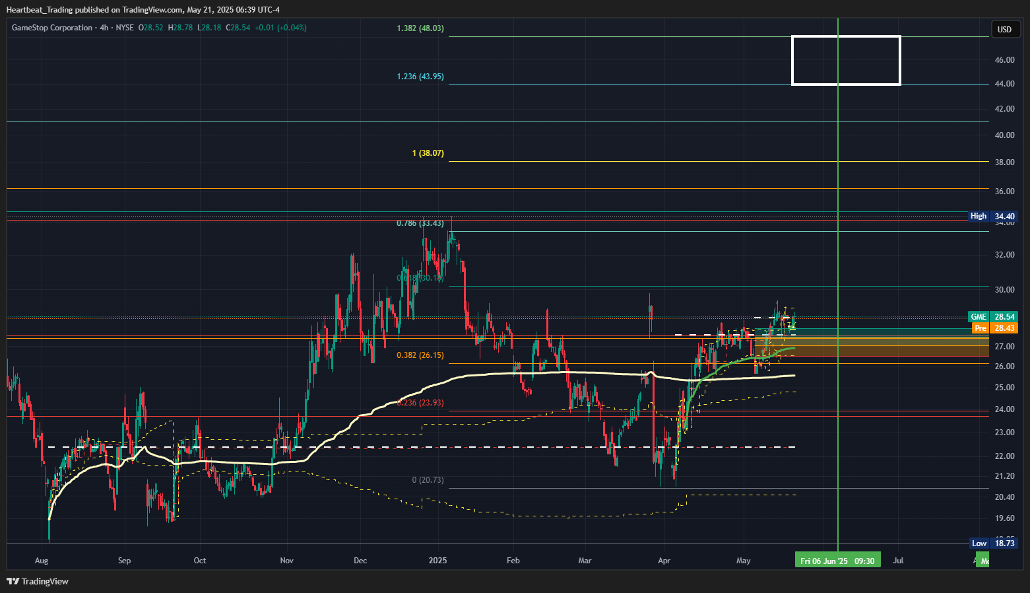The height and width of the screenshot is (593, 1030).
Task: Click the Dec label on time axis
Action: [x=360, y=561]
